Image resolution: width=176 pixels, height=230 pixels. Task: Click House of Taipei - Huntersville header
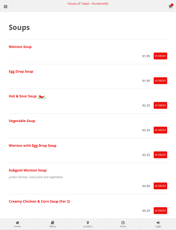click(88, 4)
